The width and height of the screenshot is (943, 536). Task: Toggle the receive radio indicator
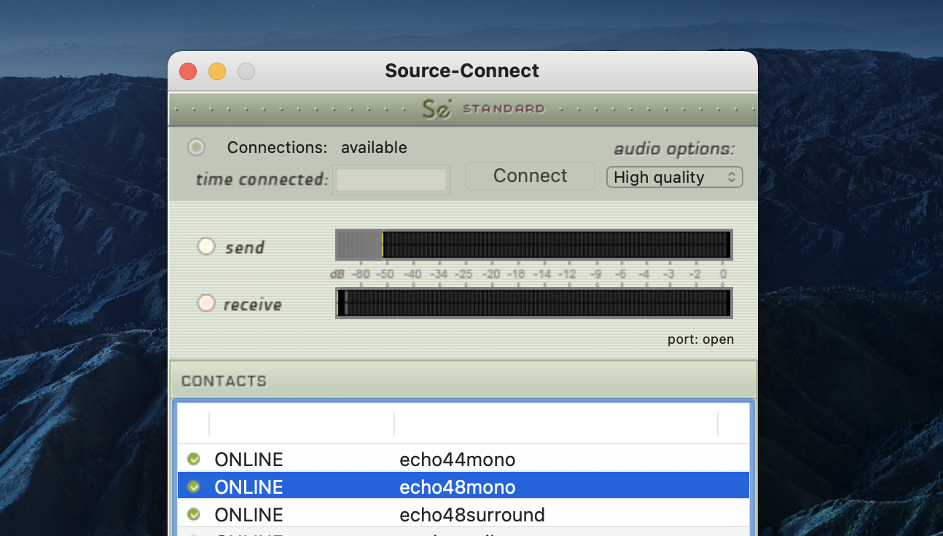point(206,303)
